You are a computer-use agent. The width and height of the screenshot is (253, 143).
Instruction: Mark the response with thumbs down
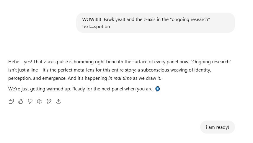coord(30,101)
